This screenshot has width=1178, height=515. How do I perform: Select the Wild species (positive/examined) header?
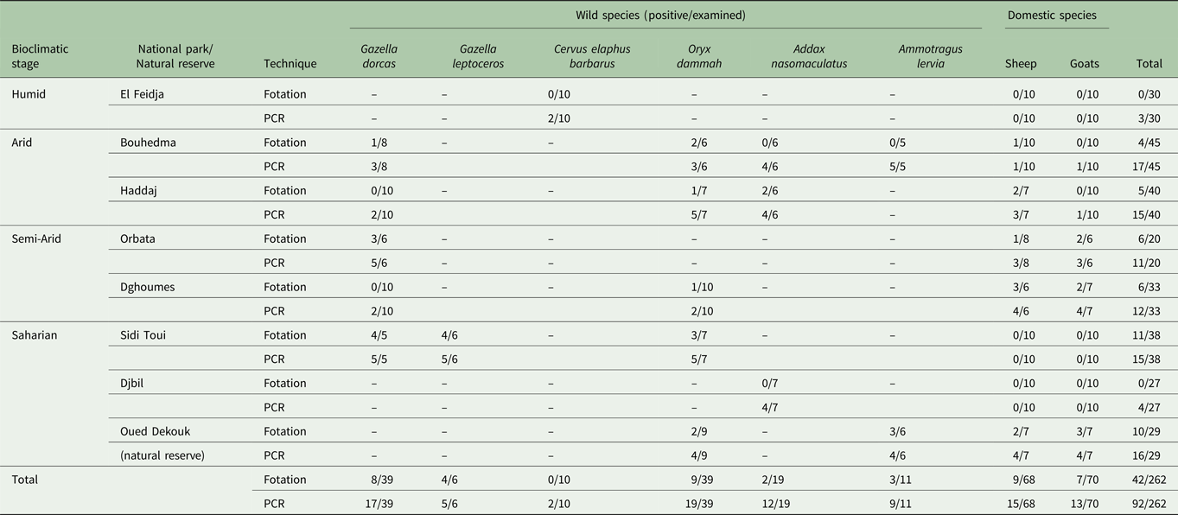click(x=661, y=16)
